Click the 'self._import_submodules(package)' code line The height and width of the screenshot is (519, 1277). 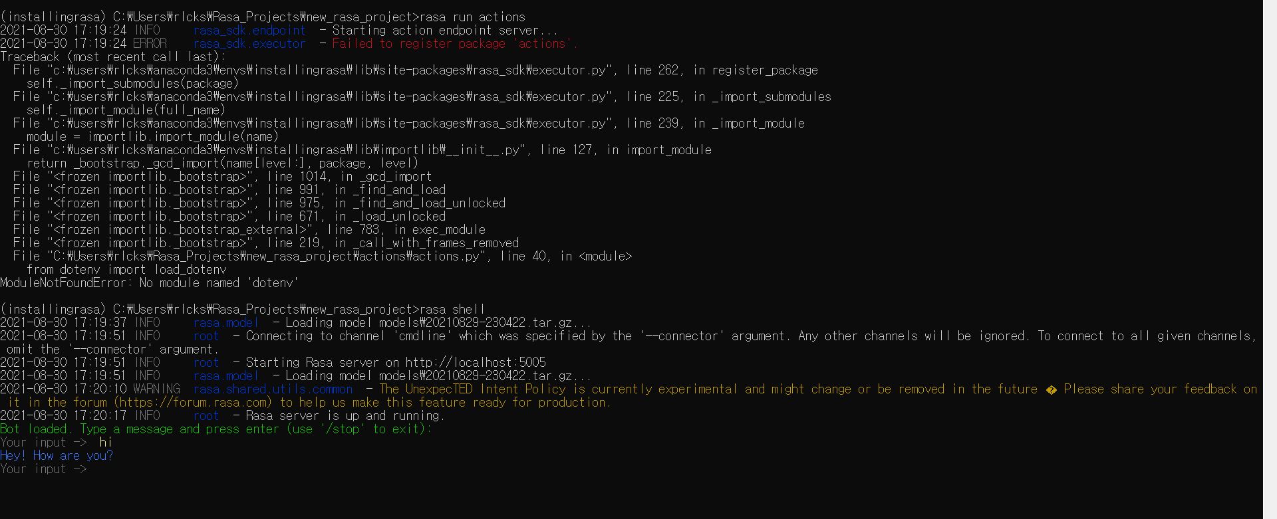click(x=132, y=84)
